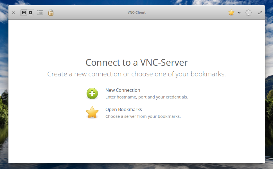The width and height of the screenshot is (273, 169).
Task: Click the golden padlock icon
Action: click(x=51, y=13)
